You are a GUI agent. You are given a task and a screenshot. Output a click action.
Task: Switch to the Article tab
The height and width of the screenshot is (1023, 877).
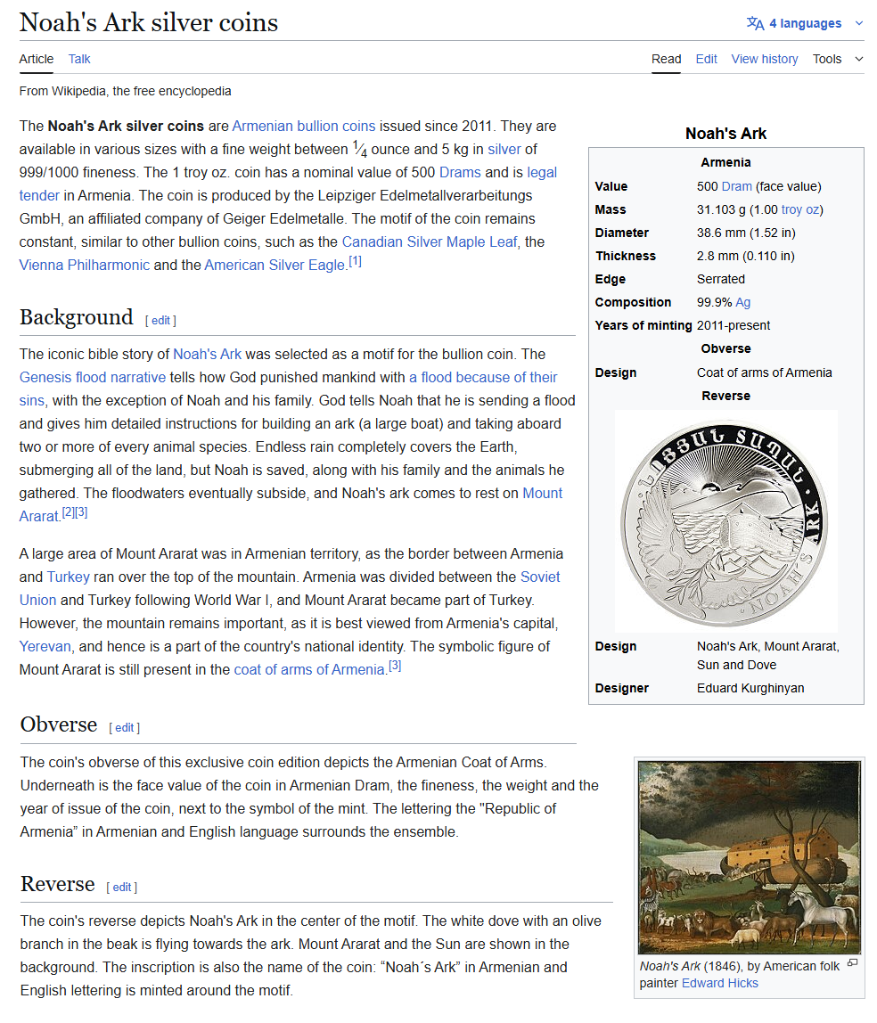(x=37, y=59)
